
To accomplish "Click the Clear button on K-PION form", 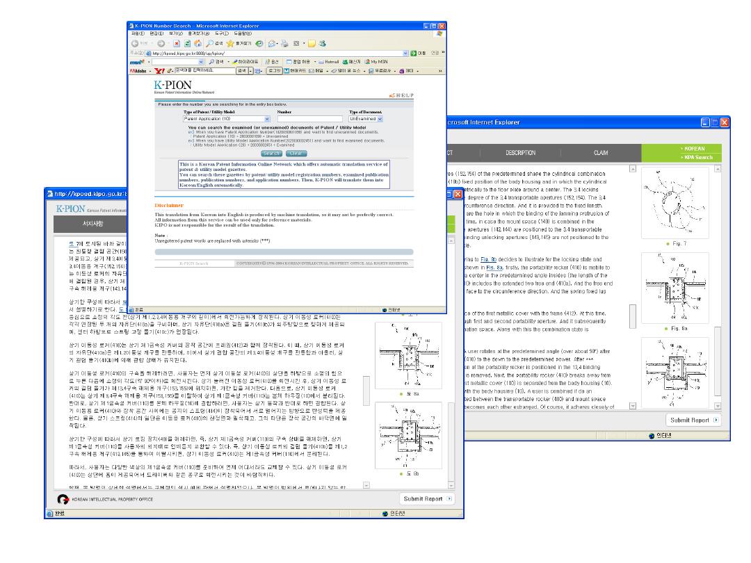I will tap(296, 154).
